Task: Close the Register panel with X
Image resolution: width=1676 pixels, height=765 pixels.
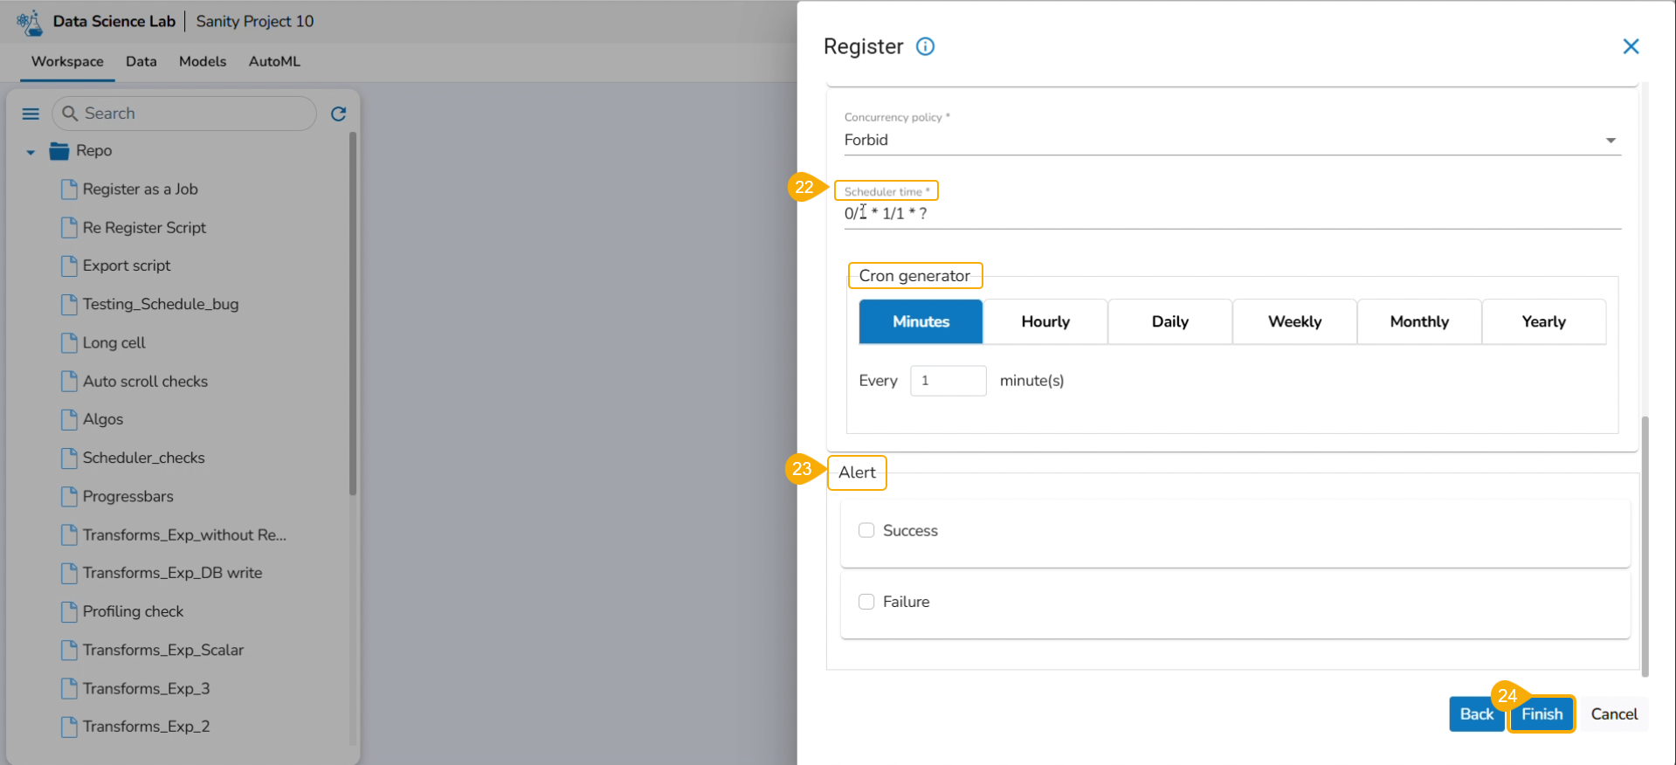Action: click(1631, 46)
